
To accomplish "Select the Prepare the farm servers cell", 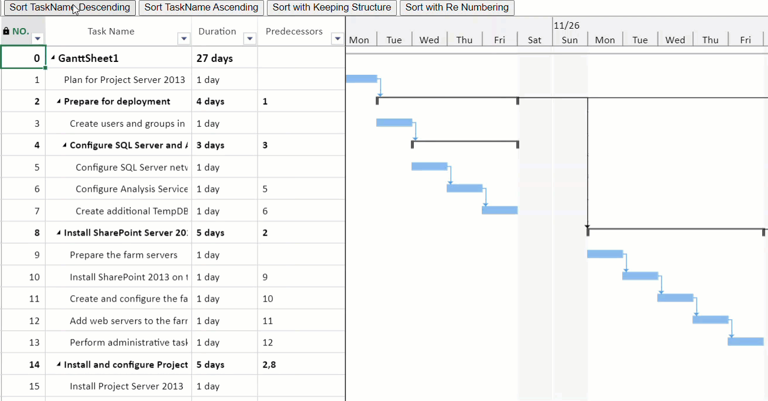I will 118,255.
